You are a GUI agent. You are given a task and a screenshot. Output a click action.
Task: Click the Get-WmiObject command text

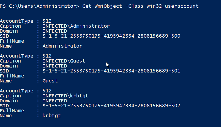pyautogui.click(x=102, y=6)
